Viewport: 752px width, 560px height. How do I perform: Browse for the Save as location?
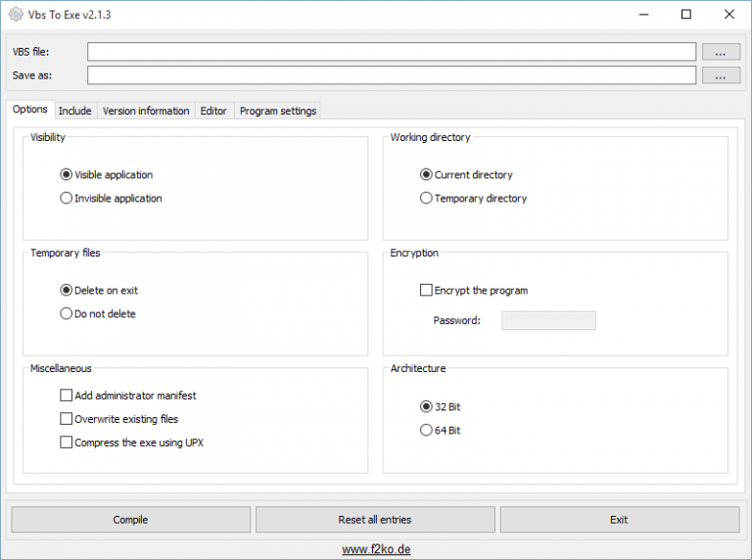[721, 75]
